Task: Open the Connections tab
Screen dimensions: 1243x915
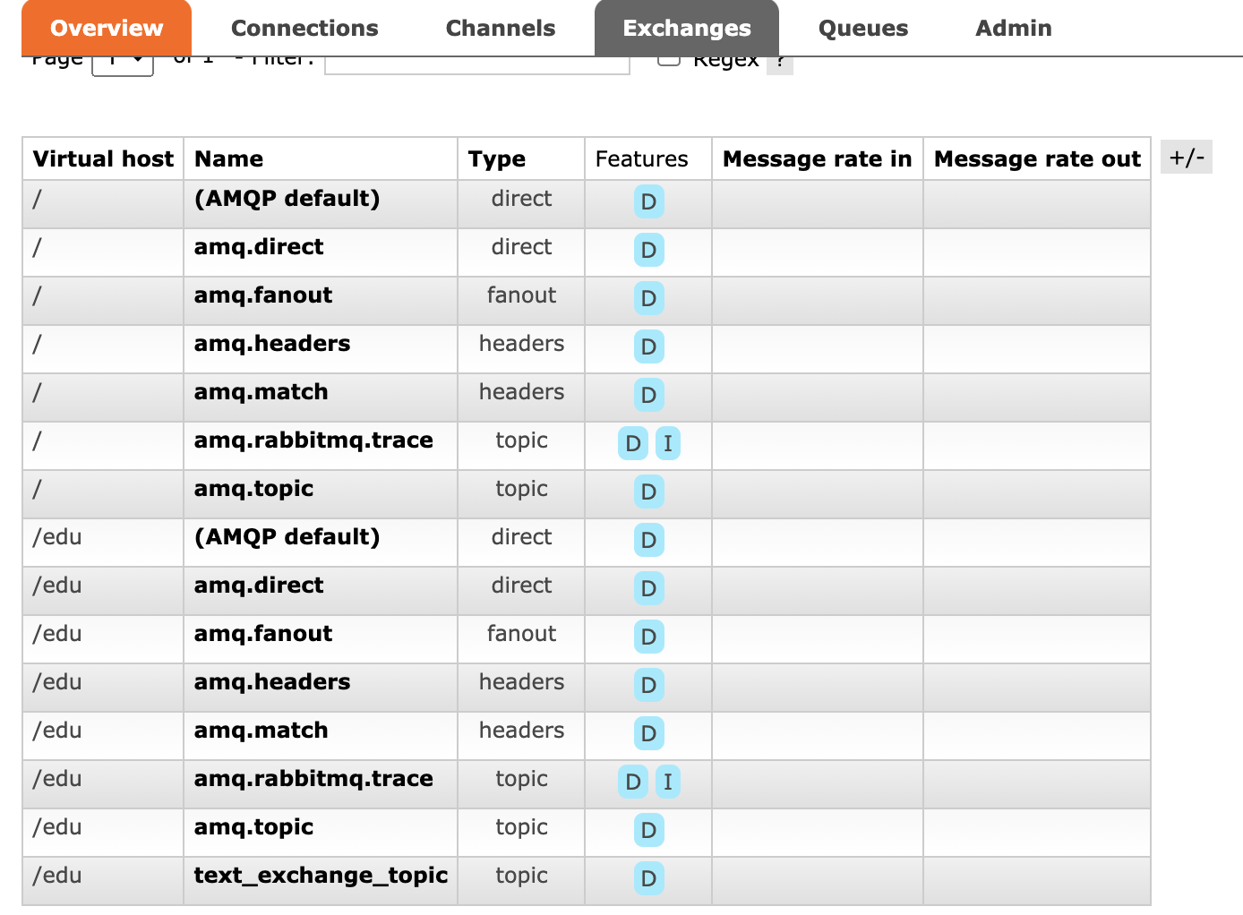Action: [304, 29]
